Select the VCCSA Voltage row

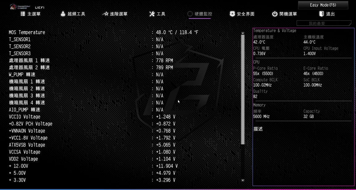tap(124, 152)
